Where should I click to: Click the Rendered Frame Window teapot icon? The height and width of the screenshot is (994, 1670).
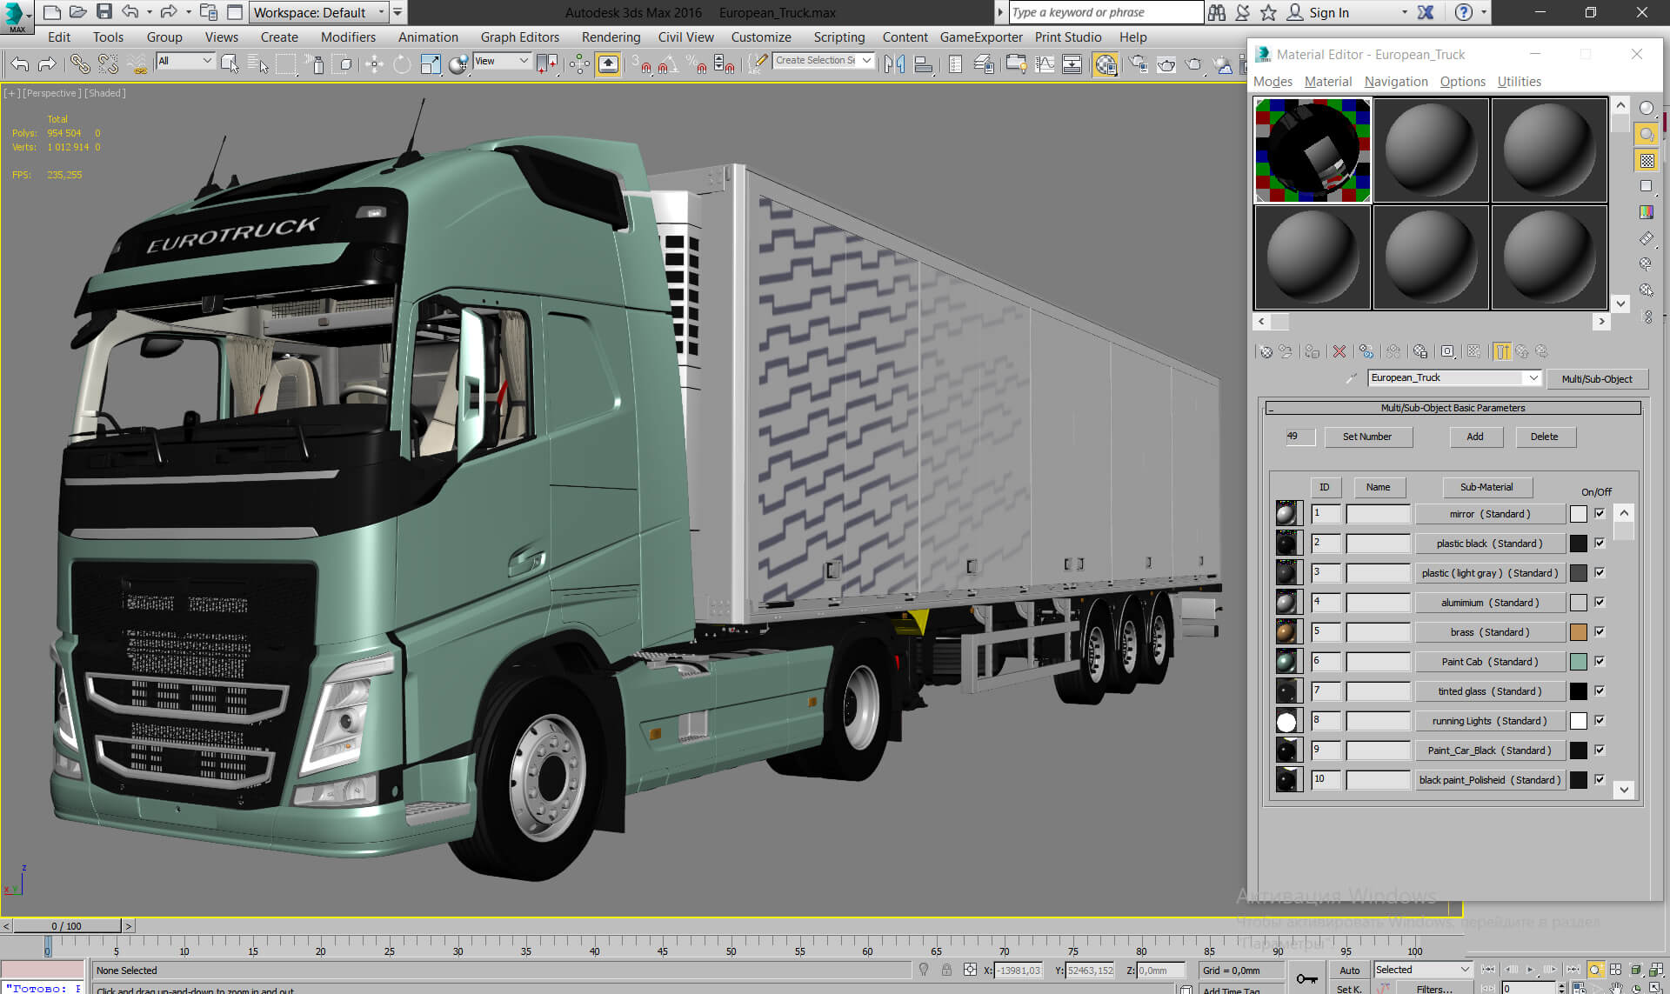[1166, 63]
